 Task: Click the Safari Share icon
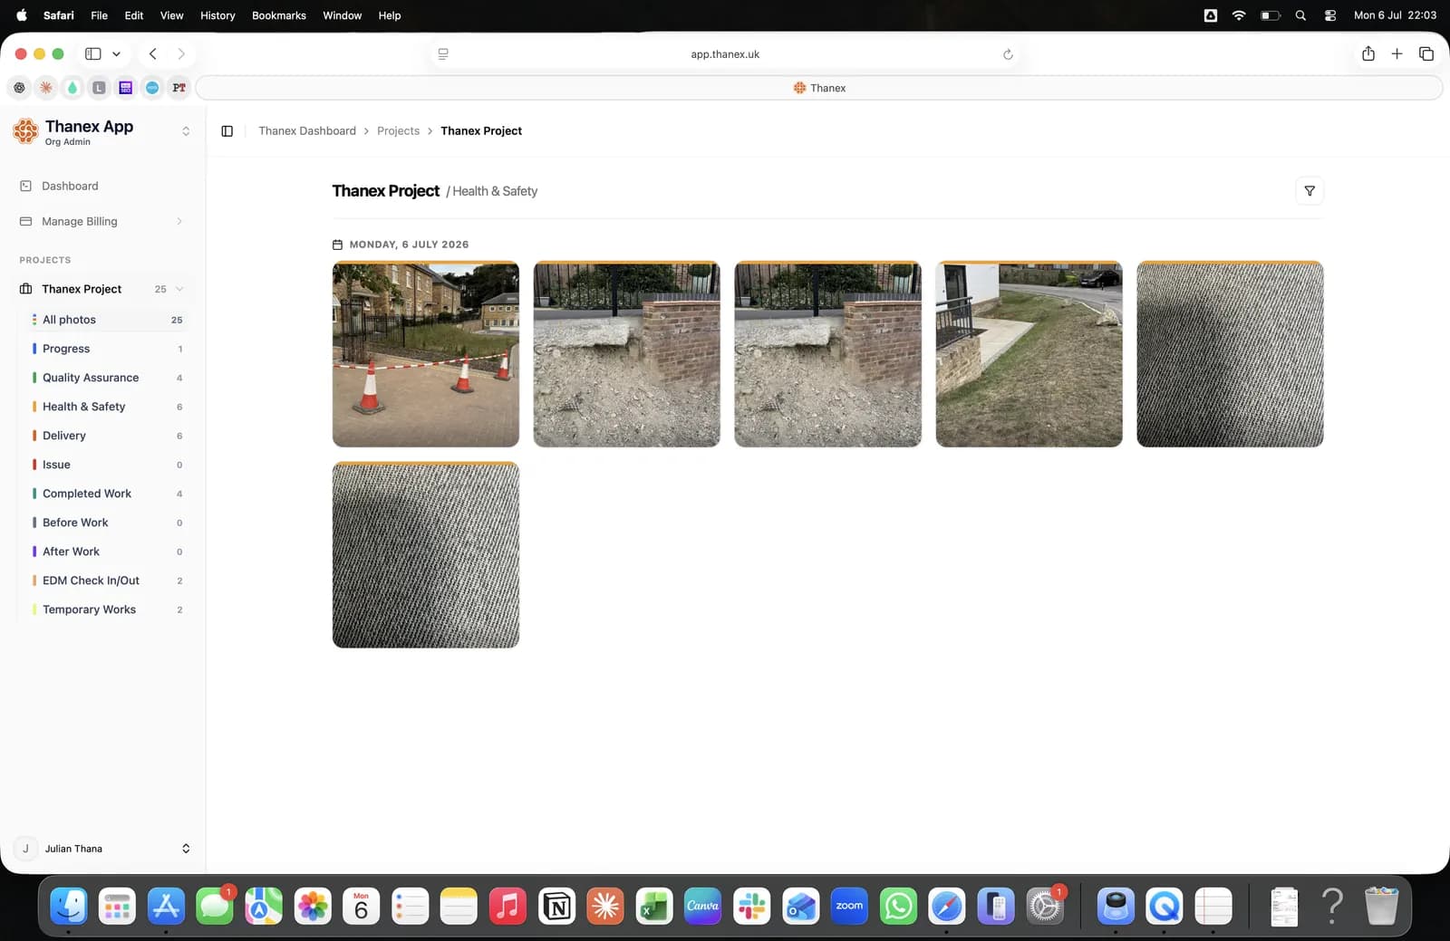click(1368, 54)
